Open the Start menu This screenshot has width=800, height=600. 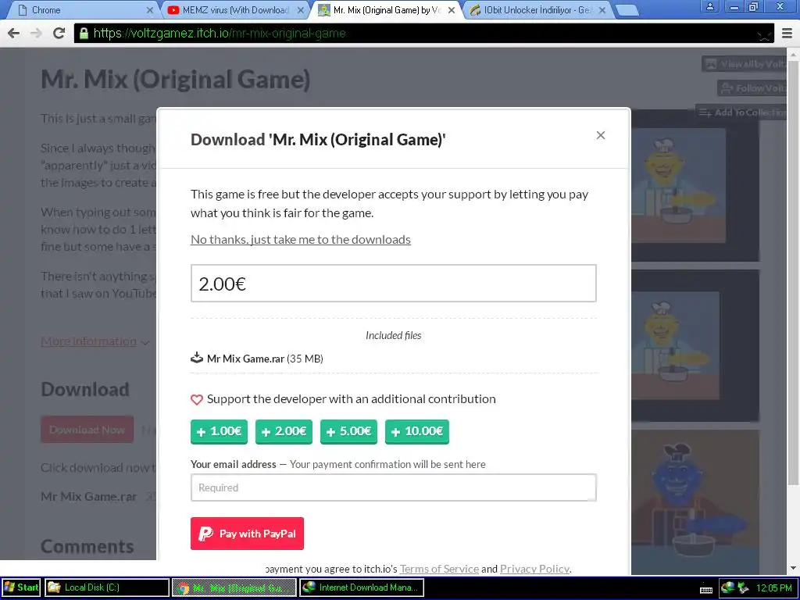click(x=21, y=587)
